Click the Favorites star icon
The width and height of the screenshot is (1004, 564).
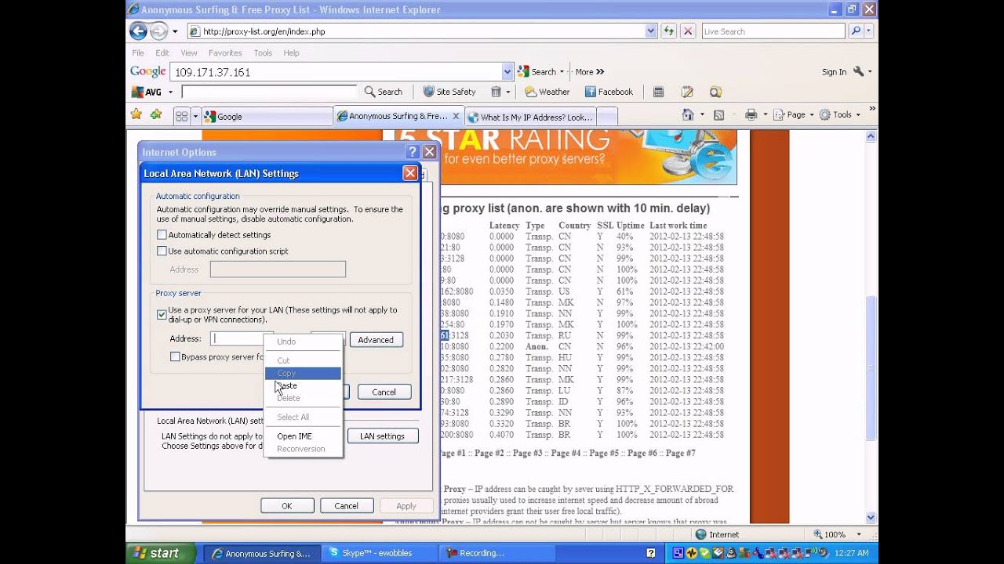click(136, 115)
